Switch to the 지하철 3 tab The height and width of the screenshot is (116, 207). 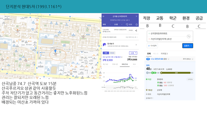click(x=164, y=54)
